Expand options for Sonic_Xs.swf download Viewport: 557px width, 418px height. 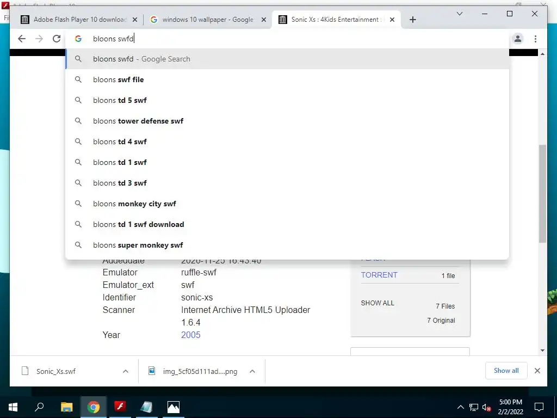[126, 371]
